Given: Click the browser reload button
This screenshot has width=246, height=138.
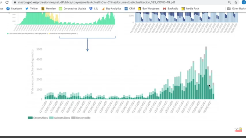Looking at the screenshot, I should pyautogui.click(x=7, y=2).
